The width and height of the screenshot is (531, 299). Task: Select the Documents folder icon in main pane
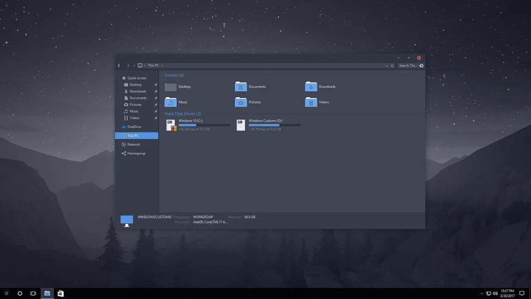point(241,87)
